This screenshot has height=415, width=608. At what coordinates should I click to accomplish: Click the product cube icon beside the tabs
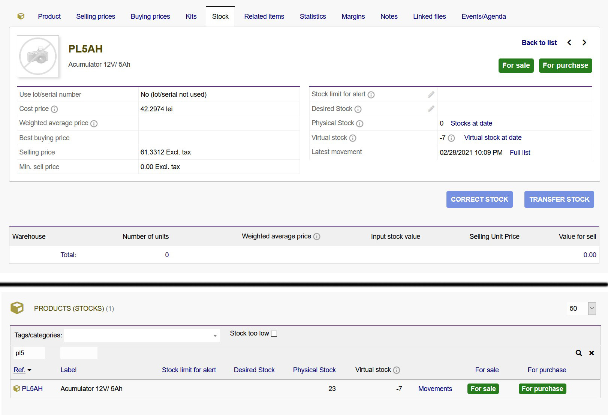pos(21,16)
